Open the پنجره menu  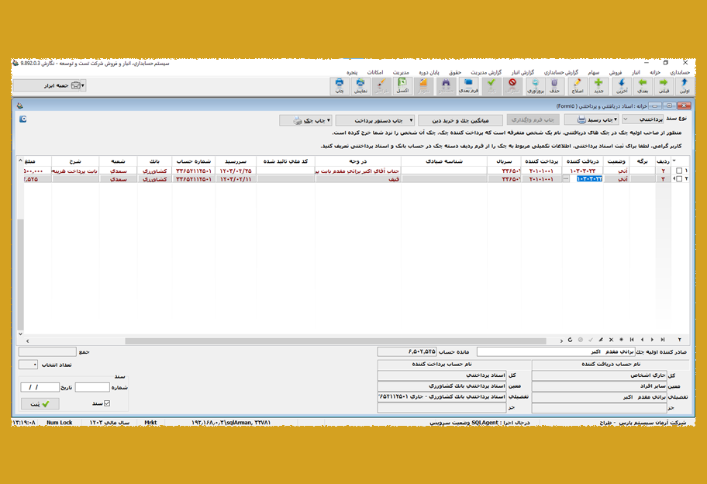click(x=352, y=72)
